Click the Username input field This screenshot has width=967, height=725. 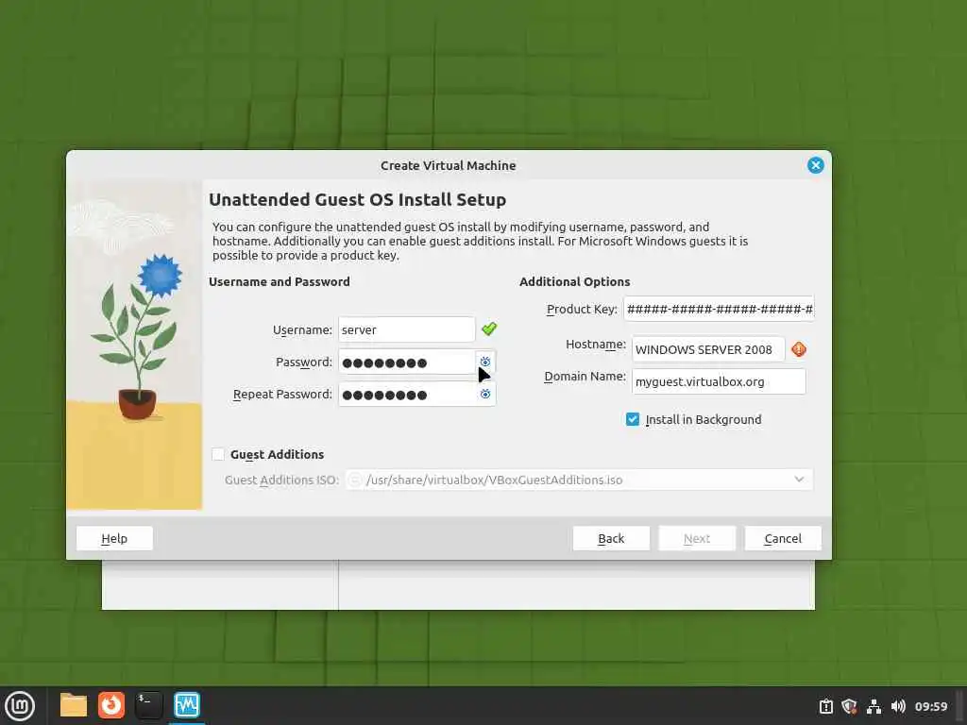click(x=406, y=329)
